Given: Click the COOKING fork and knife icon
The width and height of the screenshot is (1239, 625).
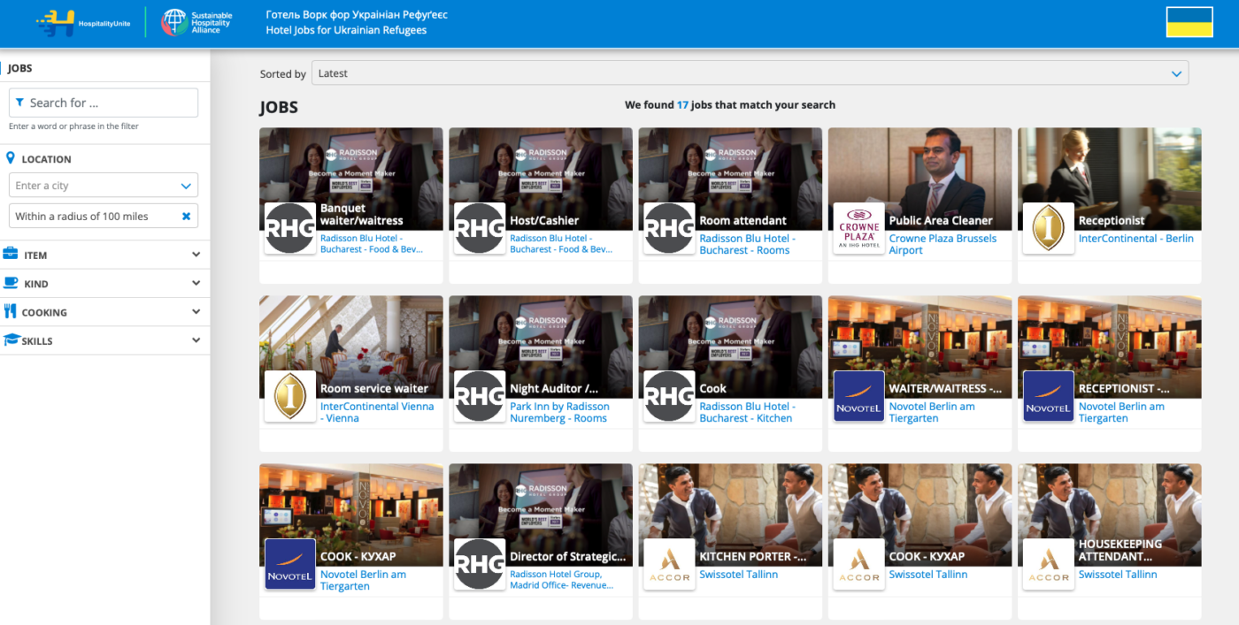Looking at the screenshot, I should 11,311.
